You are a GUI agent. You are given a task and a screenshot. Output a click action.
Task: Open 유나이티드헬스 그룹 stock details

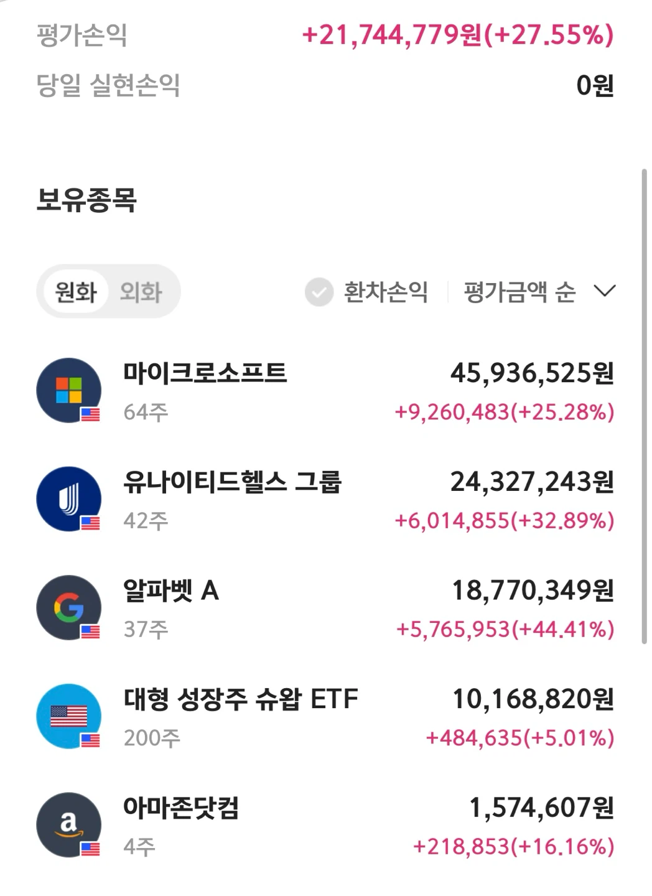coord(325,499)
